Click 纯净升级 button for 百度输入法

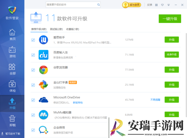click(x=172, y=55)
